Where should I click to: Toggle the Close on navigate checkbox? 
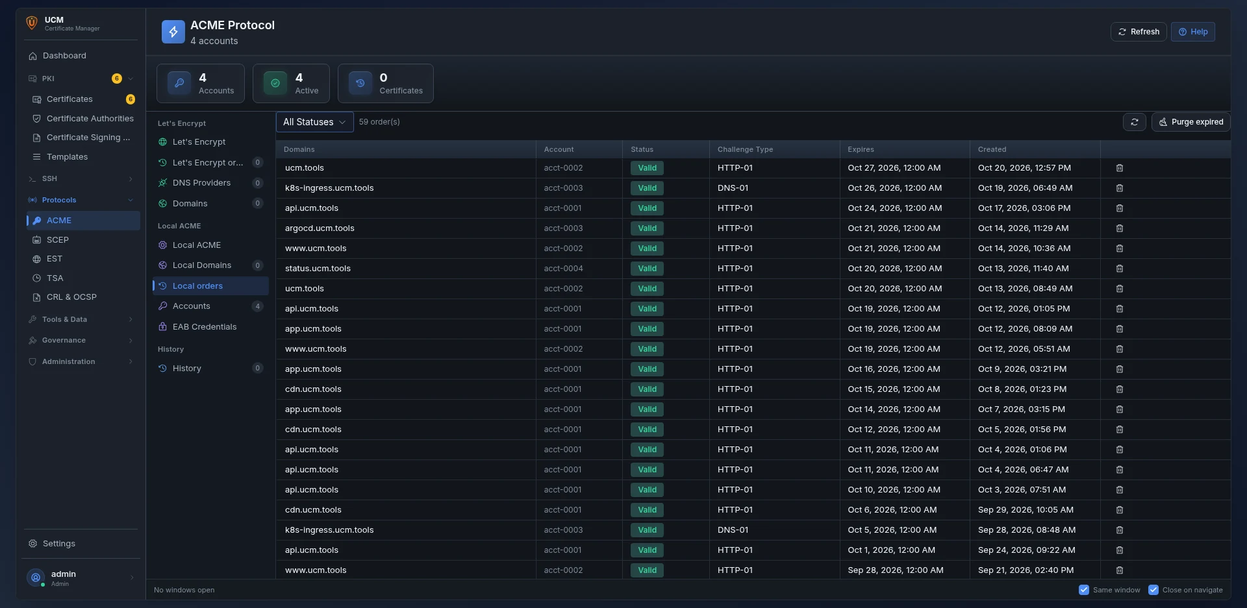[x=1153, y=590]
